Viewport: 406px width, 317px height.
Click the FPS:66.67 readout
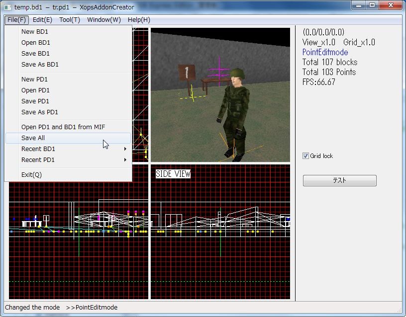point(319,82)
